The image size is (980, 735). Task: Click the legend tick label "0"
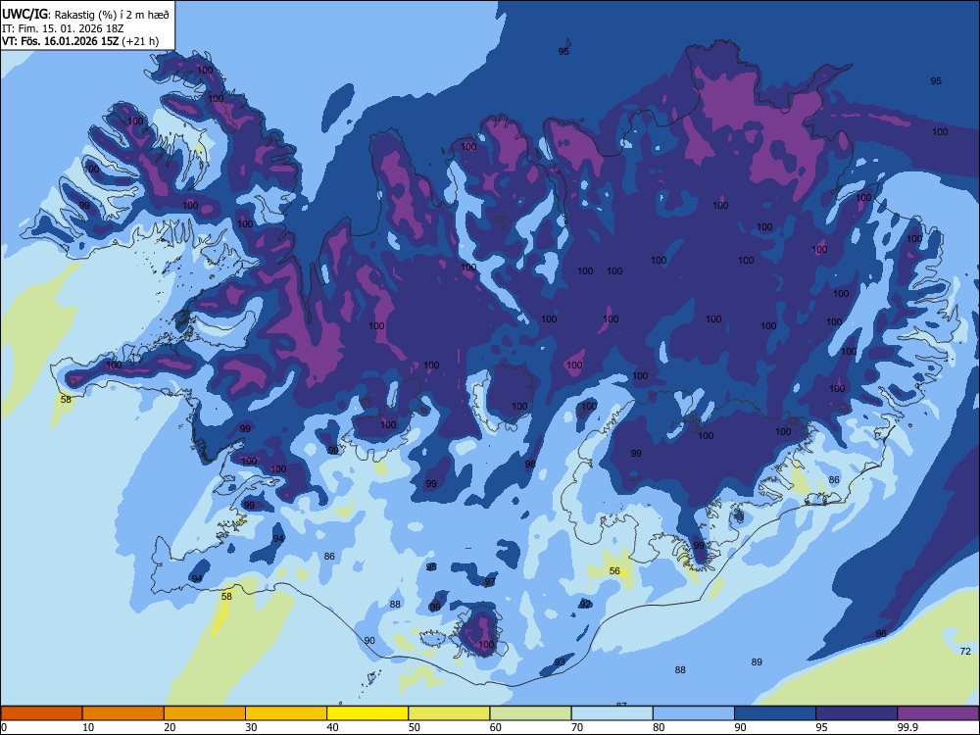click(4, 727)
